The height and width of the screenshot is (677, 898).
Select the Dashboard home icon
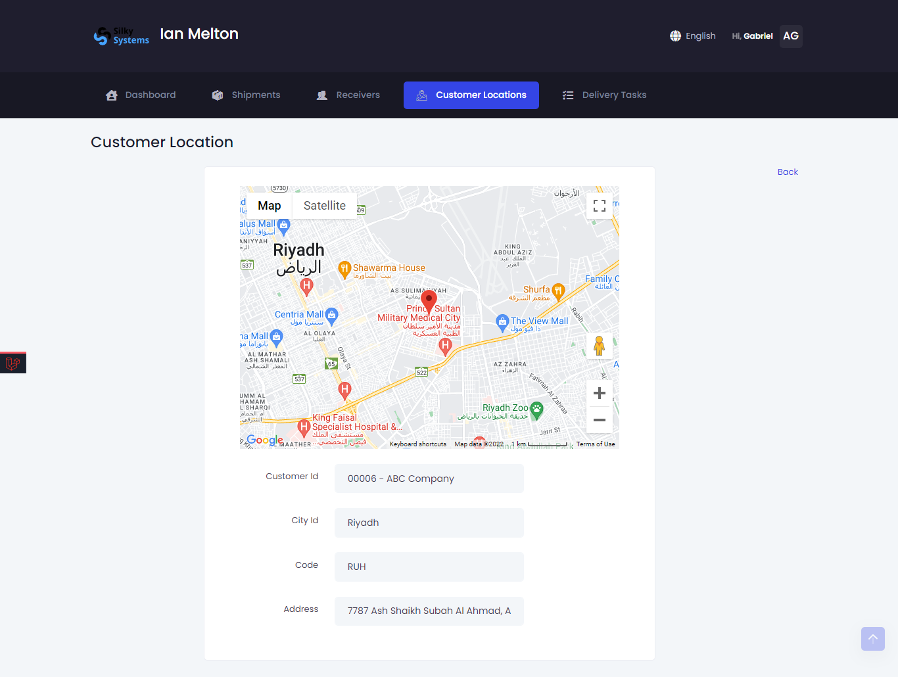point(111,95)
